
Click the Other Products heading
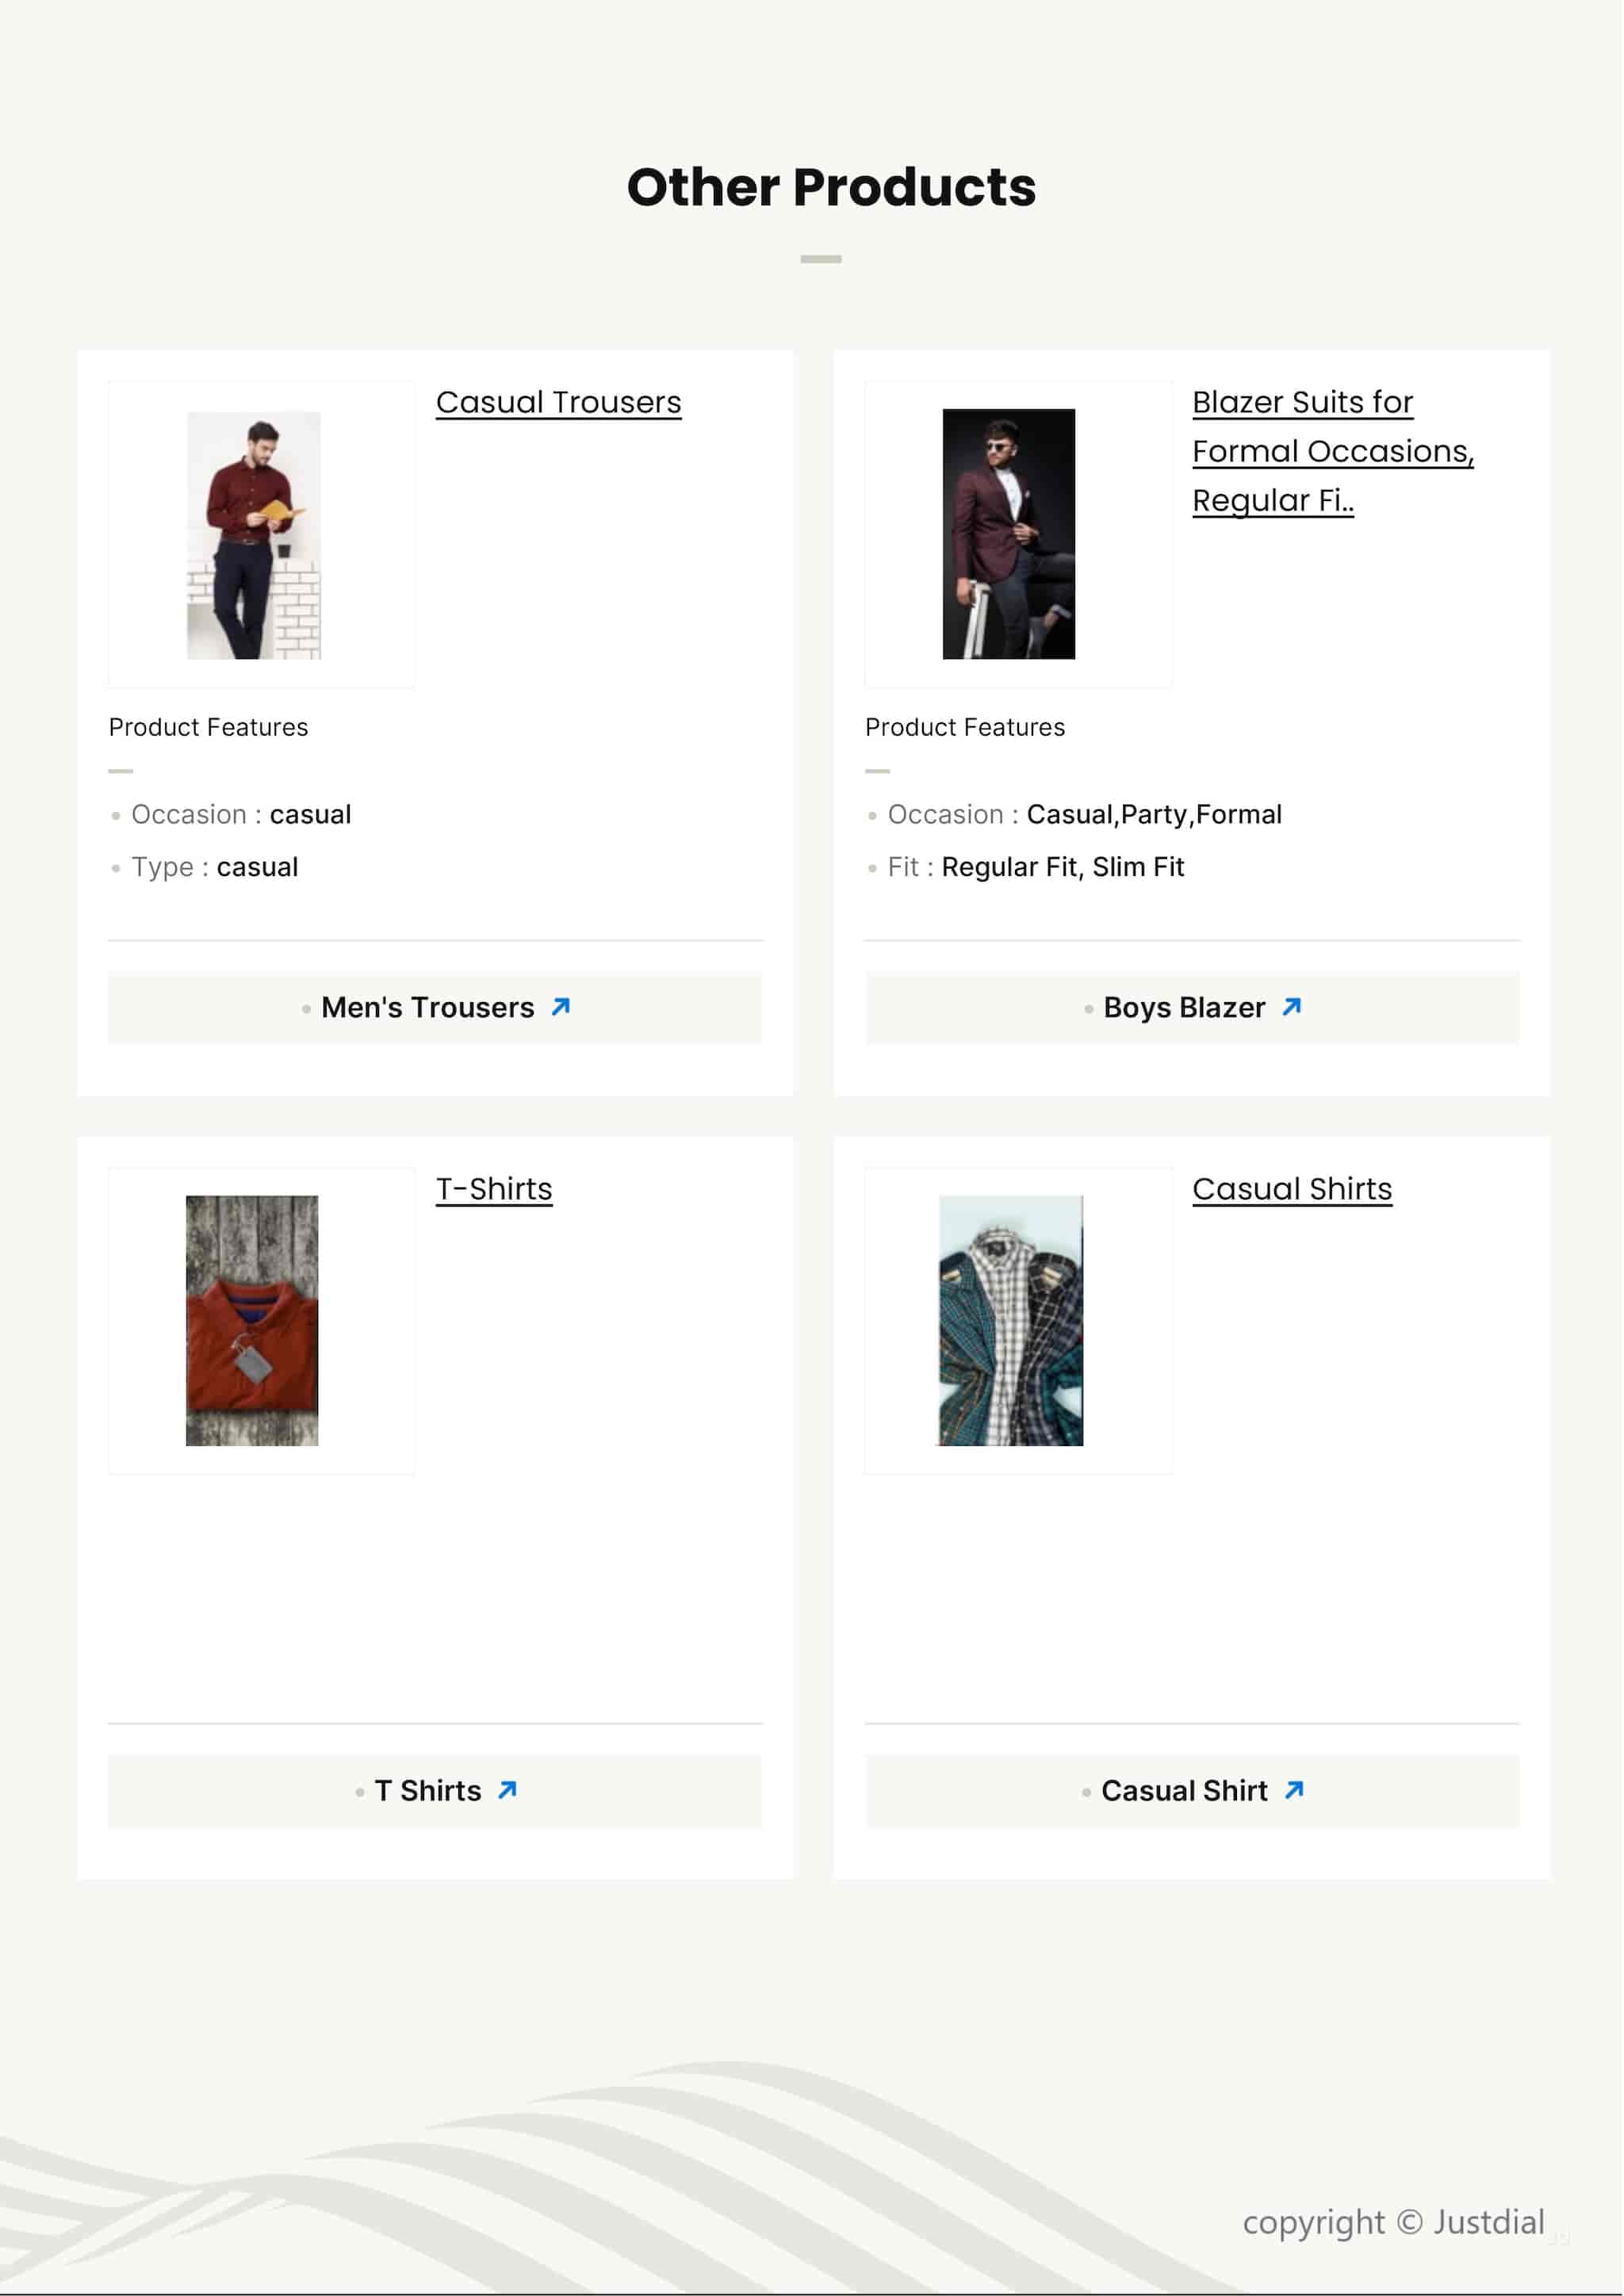831,187
